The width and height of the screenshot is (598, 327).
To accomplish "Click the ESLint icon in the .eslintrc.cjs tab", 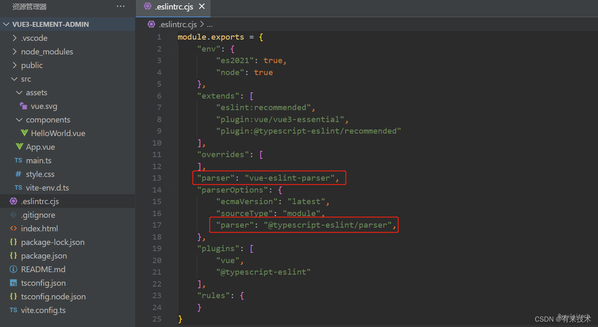I will [x=147, y=6].
